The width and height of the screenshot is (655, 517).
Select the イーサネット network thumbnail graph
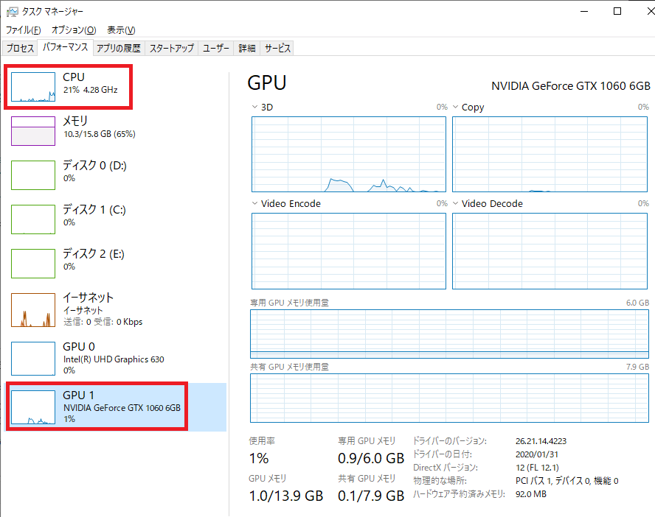(33, 310)
